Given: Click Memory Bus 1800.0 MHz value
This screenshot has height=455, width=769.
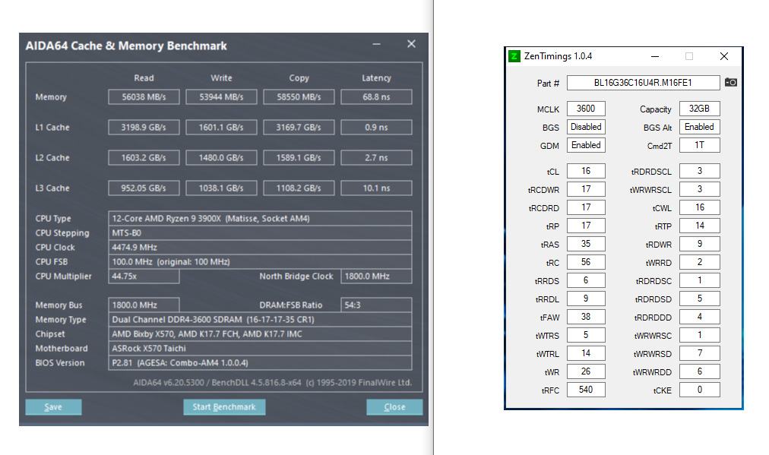Looking at the screenshot, I should click(144, 305).
